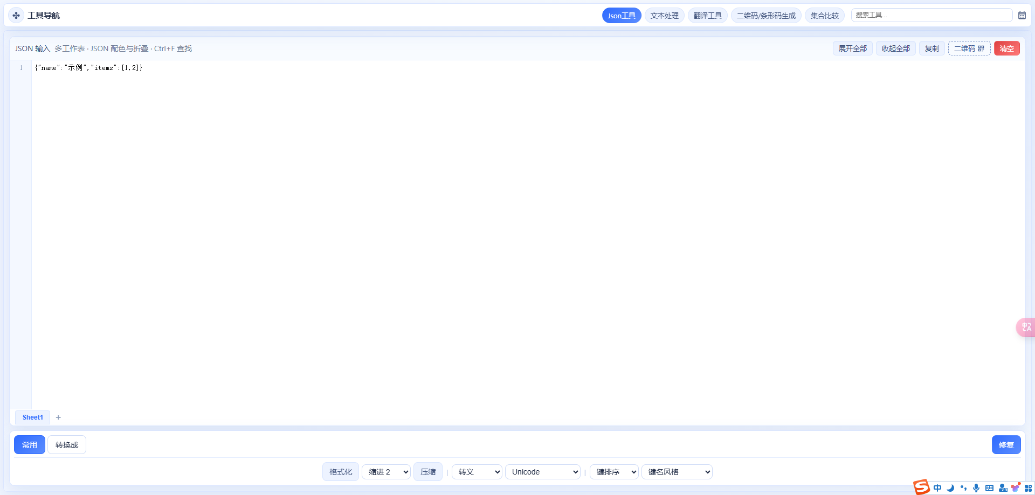Image resolution: width=1035 pixels, height=495 pixels.
Task: Copy the JSON with the 复制 button
Action: point(932,48)
